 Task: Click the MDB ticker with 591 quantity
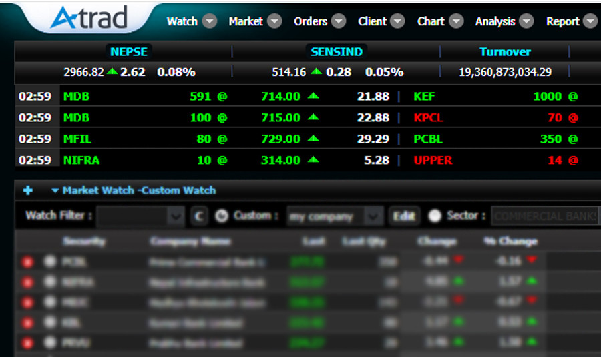click(76, 97)
